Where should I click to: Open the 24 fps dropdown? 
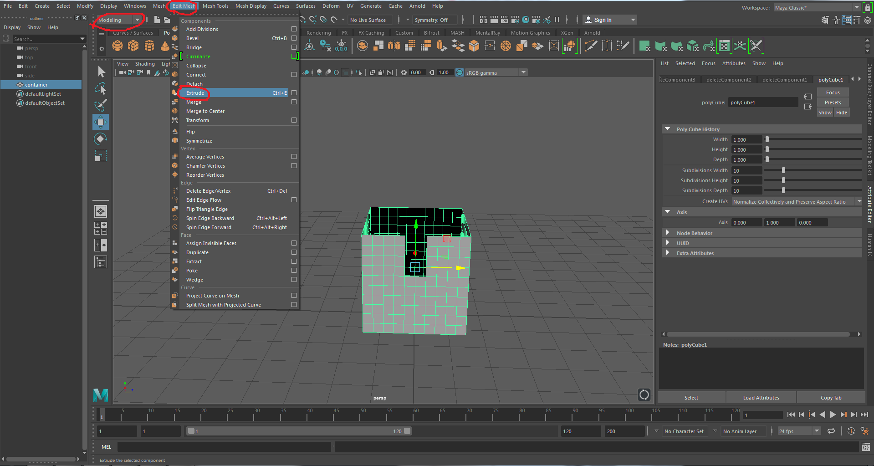tap(799, 431)
